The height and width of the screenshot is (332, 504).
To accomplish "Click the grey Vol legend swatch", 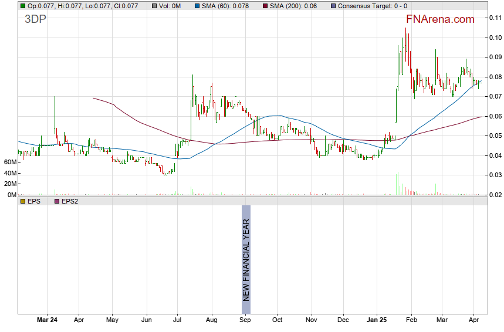I will 154,6.
